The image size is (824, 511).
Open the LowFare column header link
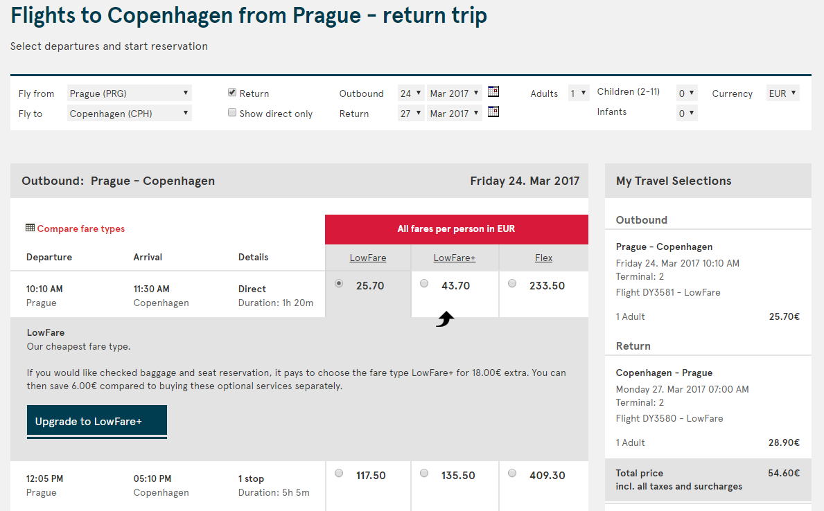pos(368,258)
